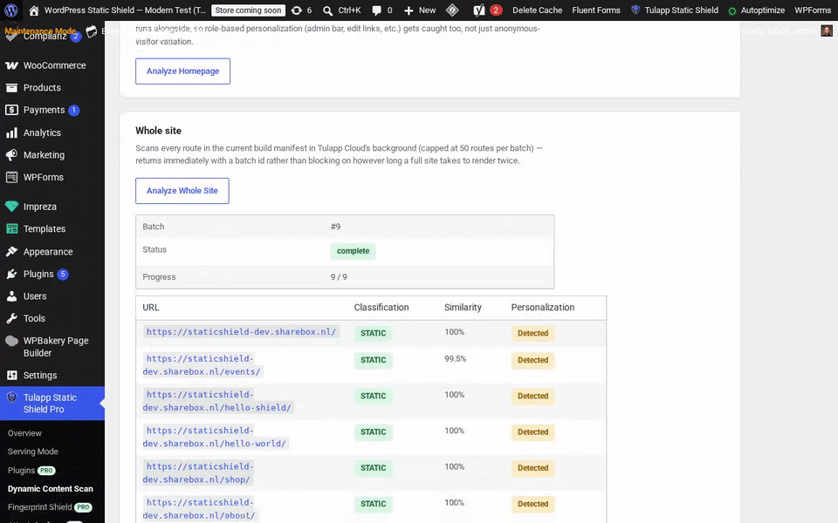Open Serving Mode submenu item
Image resolution: width=838 pixels, height=523 pixels.
[32, 452]
